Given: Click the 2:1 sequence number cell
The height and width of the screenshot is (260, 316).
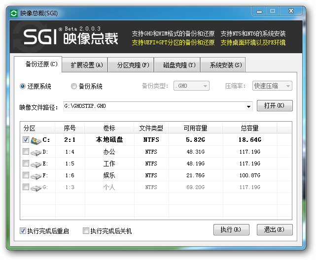Looking at the screenshot, I should 70,140.
